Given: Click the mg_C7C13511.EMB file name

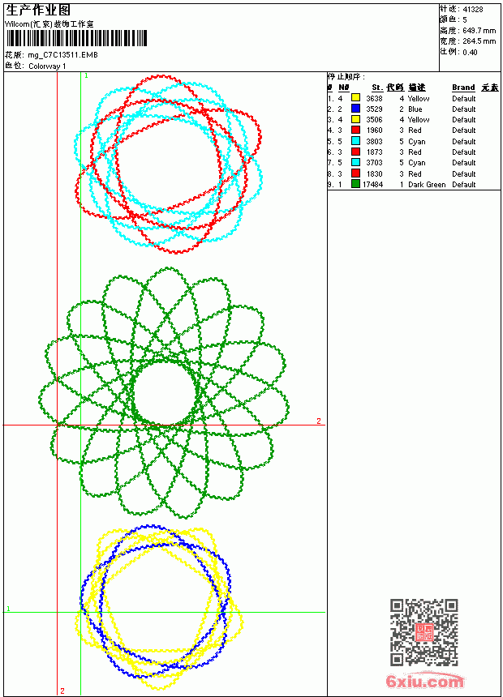Looking at the screenshot, I should pyautogui.click(x=62, y=55).
